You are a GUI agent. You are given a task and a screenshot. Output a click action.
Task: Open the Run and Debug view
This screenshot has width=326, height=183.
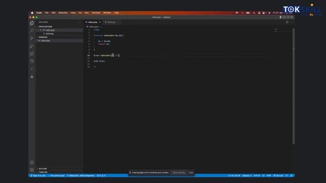click(32, 46)
